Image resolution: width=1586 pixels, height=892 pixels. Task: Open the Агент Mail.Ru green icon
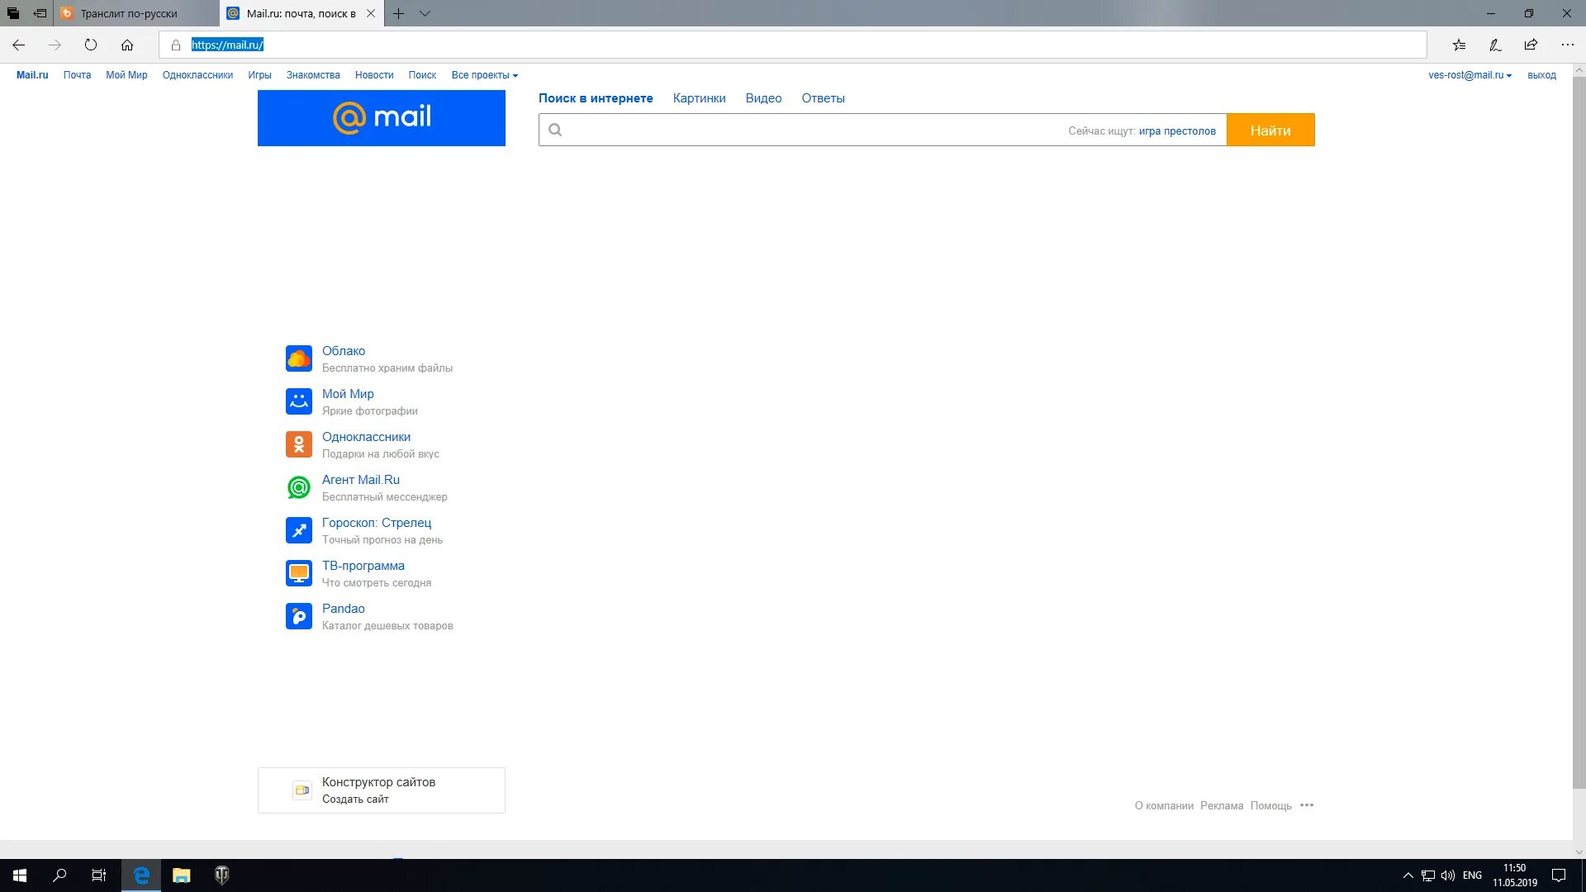point(299,487)
